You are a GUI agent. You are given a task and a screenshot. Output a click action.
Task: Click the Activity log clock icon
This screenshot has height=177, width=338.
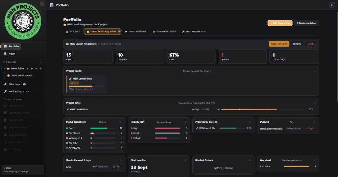tap(5, 149)
